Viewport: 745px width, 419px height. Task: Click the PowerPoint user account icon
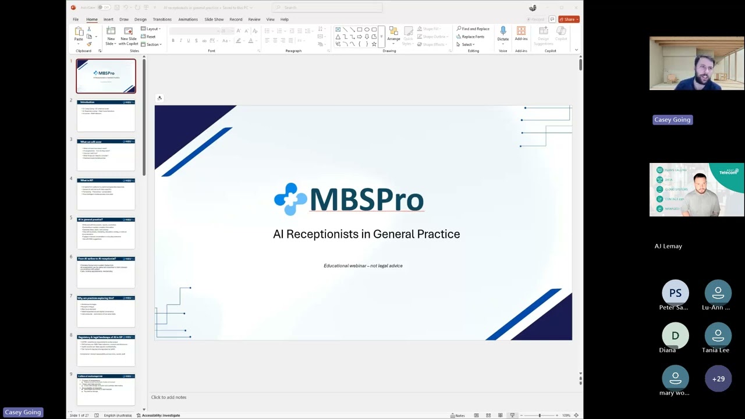533,8
